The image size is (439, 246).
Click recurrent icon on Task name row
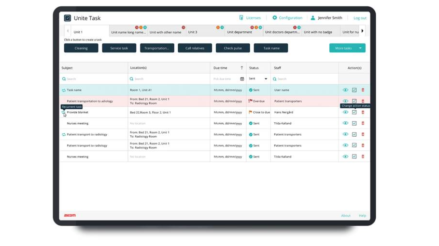(x=64, y=90)
